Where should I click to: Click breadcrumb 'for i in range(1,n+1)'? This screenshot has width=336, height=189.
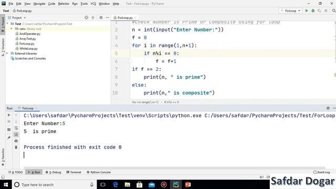145,102
